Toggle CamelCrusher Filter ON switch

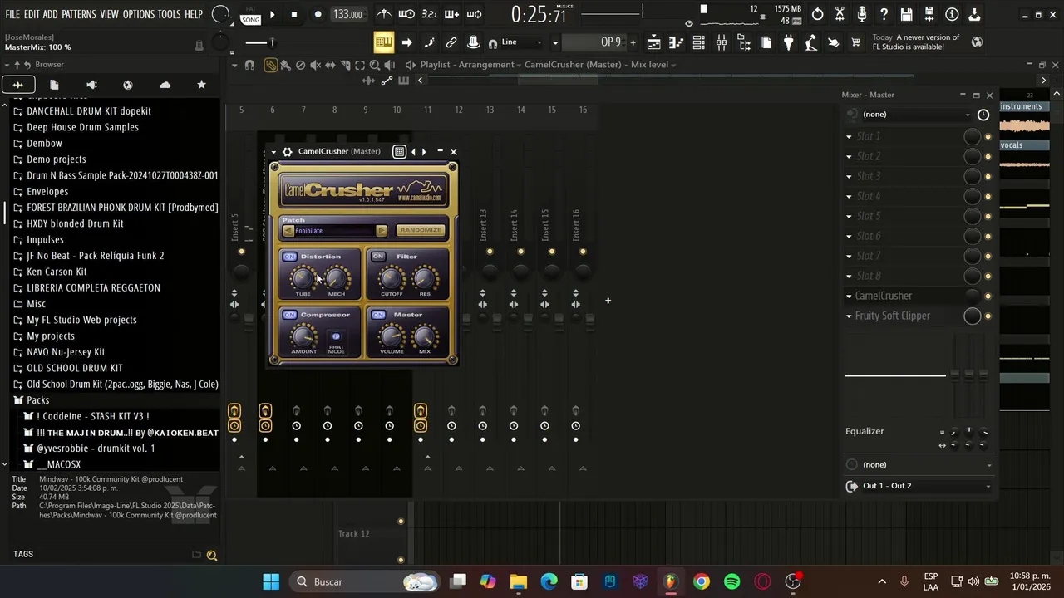(x=378, y=257)
